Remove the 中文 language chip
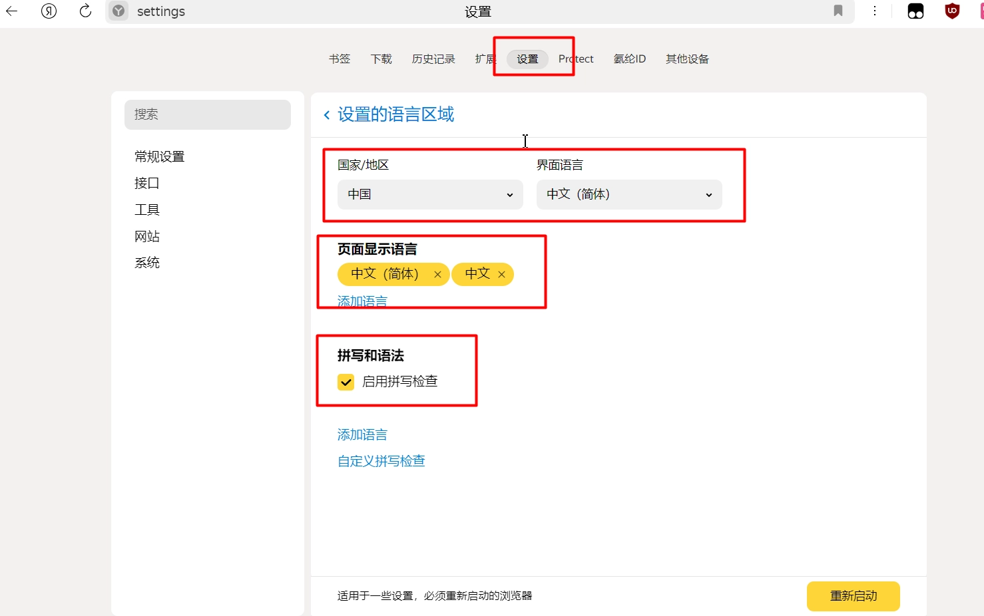The height and width of the screenshot is (616, 984). 501,275
